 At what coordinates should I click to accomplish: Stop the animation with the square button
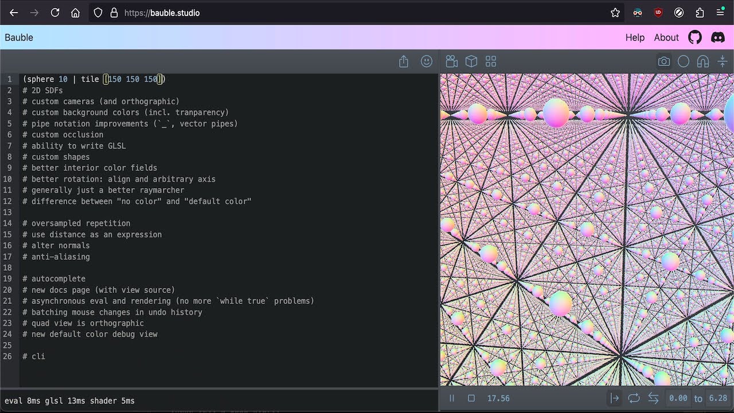click(x=471, y=398)
